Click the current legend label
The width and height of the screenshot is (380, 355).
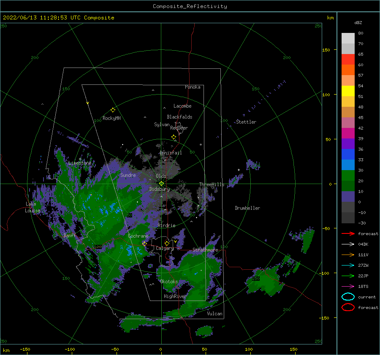tap(367, 297)
